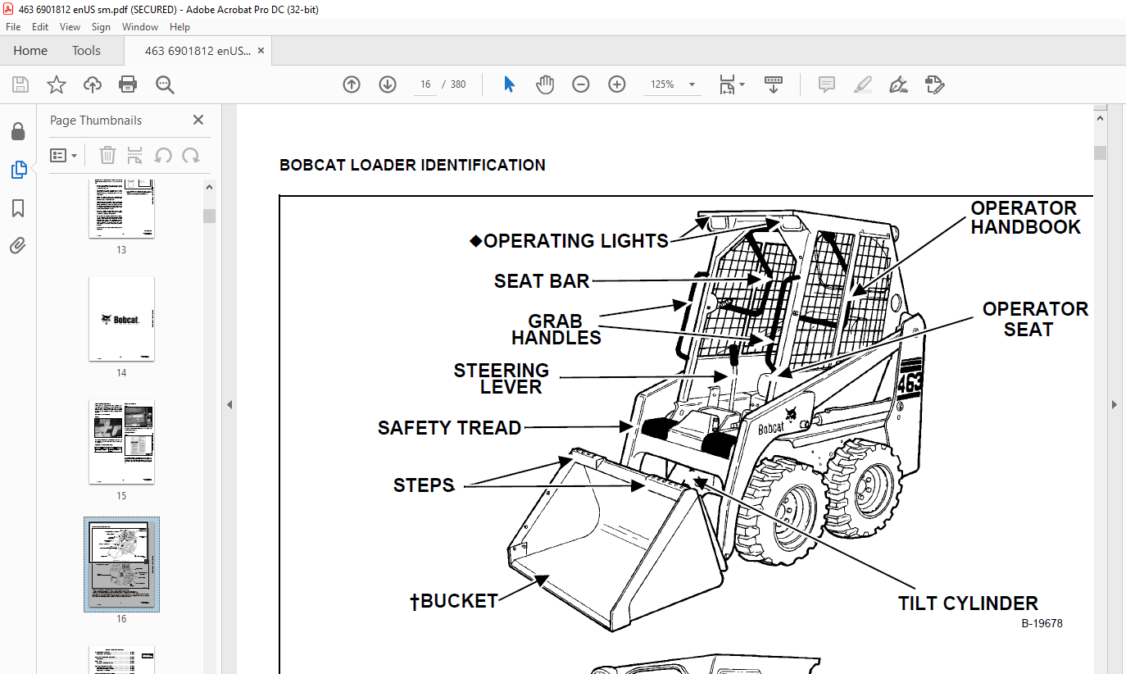Click the thumbnails panel scrollbar thumb
Screen dimensions: 1126x674
coord(209,216)
